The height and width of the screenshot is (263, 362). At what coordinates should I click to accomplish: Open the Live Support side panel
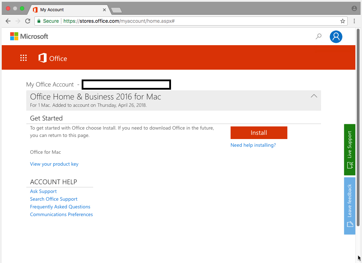[350, 150]
